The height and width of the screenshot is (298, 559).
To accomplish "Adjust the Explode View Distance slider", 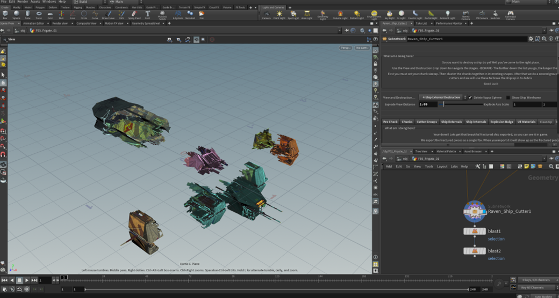I will click(460, 105).
